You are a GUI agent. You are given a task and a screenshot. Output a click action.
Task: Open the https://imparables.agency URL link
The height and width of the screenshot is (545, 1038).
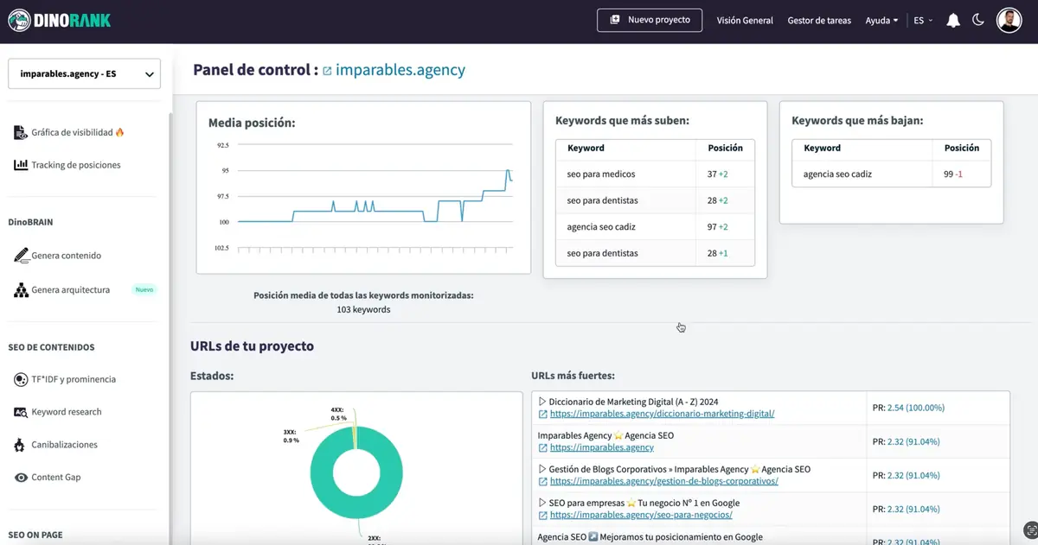pyautogui.click(x=601, y=447)
